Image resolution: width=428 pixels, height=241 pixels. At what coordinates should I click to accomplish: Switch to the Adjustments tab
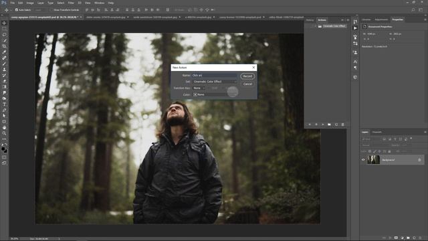click(x=381, y=19)
